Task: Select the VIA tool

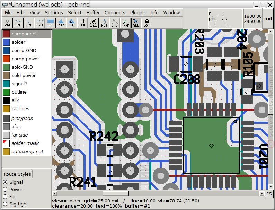Action: pos(7,23)
